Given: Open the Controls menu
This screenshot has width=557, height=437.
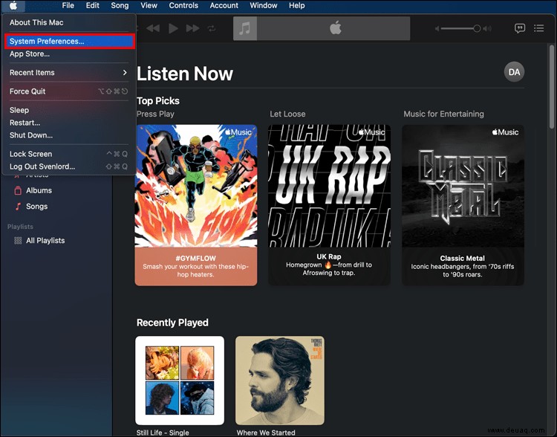Looking at the screenshot, I should tap(183, 6).
